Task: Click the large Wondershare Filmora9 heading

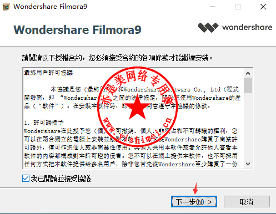Action: point(77,29)
